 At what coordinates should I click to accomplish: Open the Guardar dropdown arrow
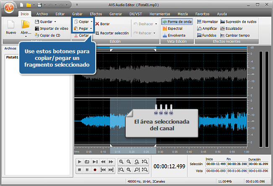coord(56,21)
